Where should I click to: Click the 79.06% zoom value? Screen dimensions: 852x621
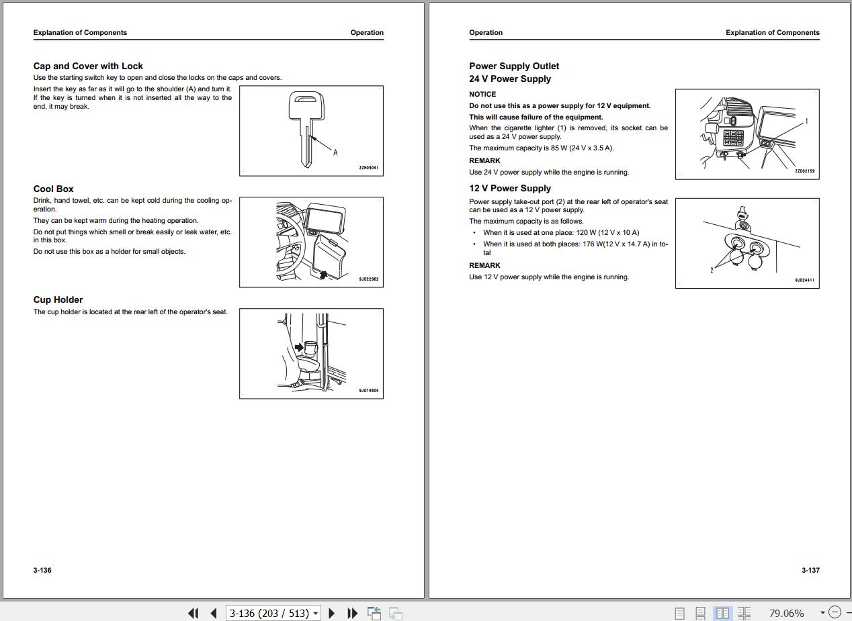(787, 613)
